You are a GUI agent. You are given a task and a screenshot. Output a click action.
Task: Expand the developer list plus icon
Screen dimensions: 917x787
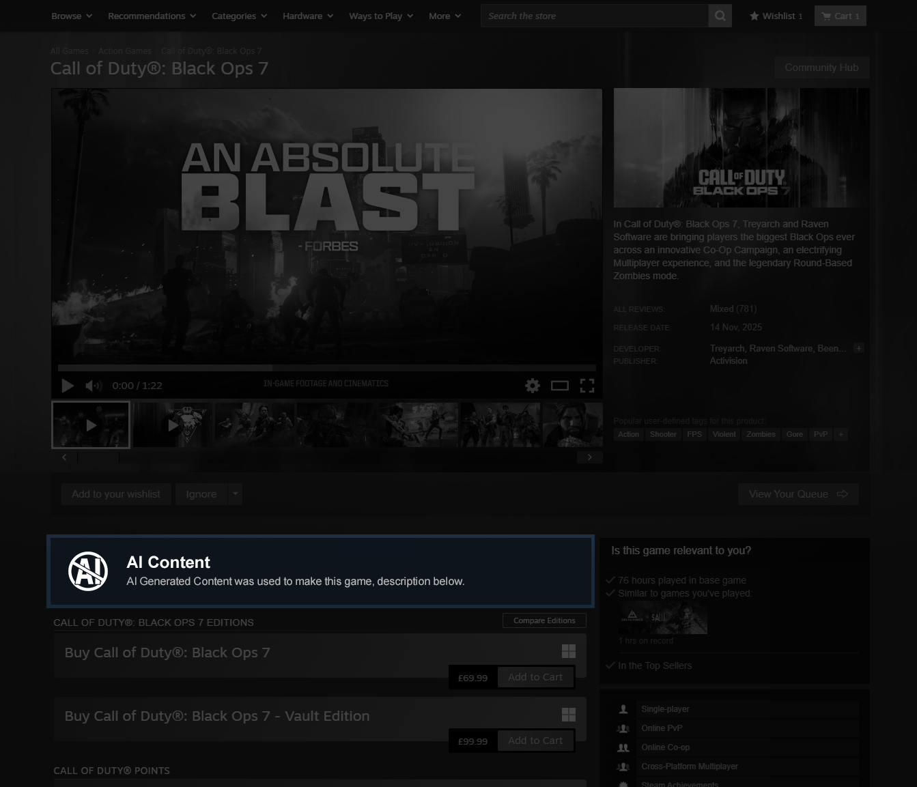[858, 348]
